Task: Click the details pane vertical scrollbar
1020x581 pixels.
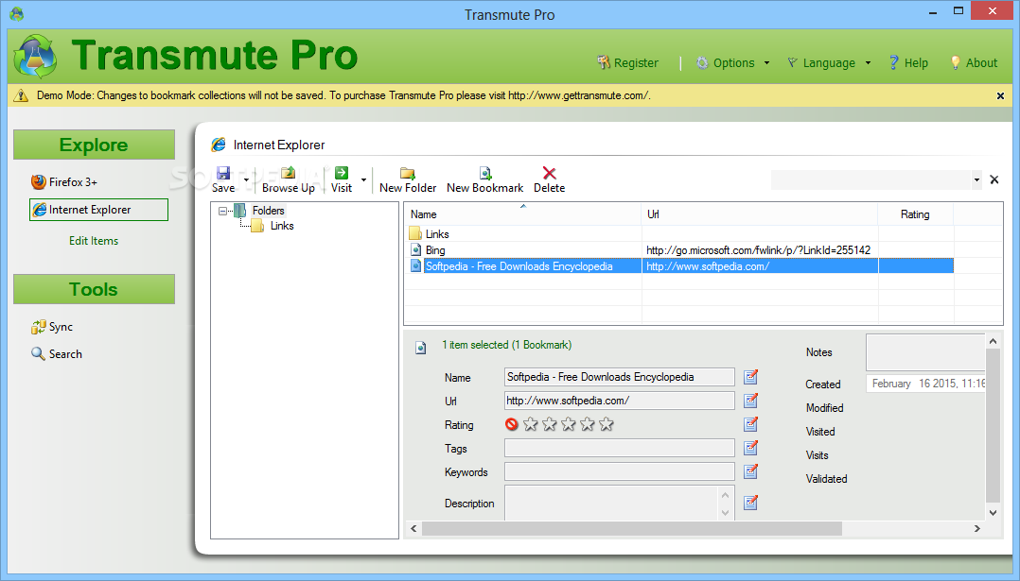Action: click(x=993, y=425)
